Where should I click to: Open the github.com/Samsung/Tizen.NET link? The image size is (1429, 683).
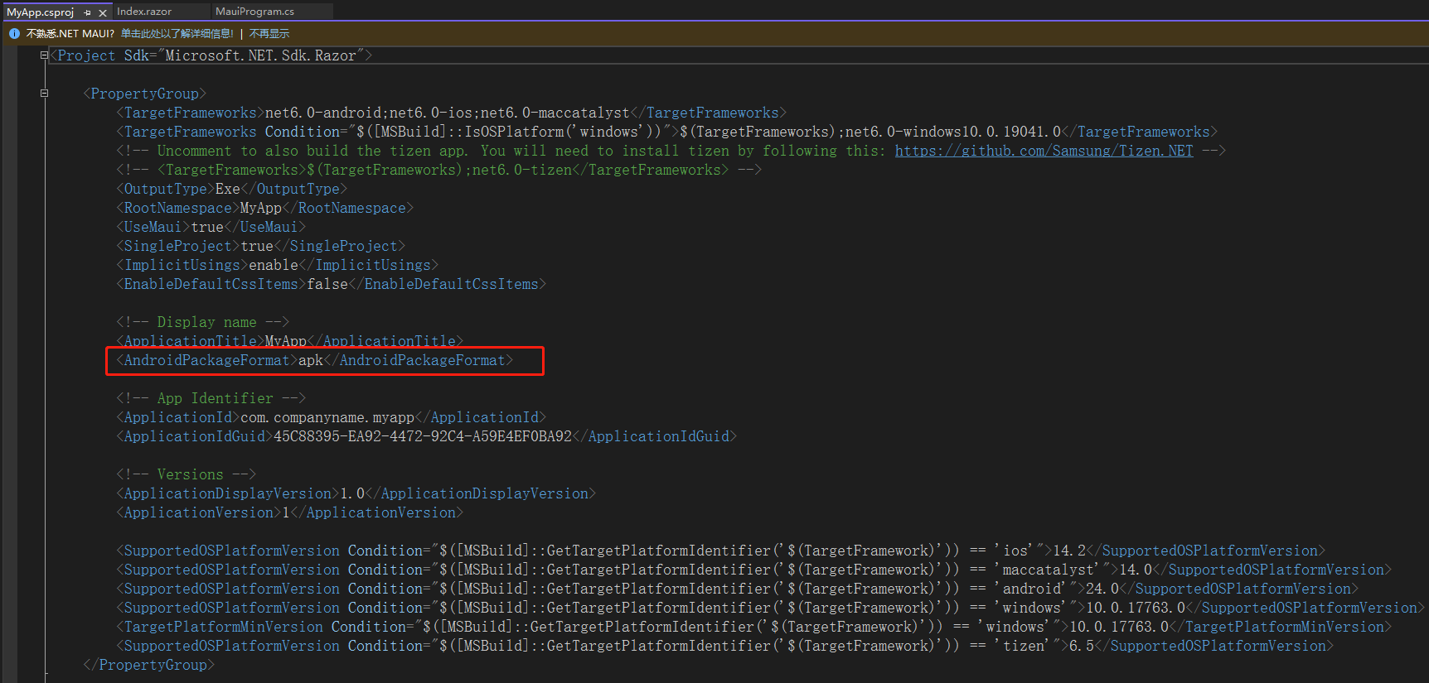(1044, 151)
